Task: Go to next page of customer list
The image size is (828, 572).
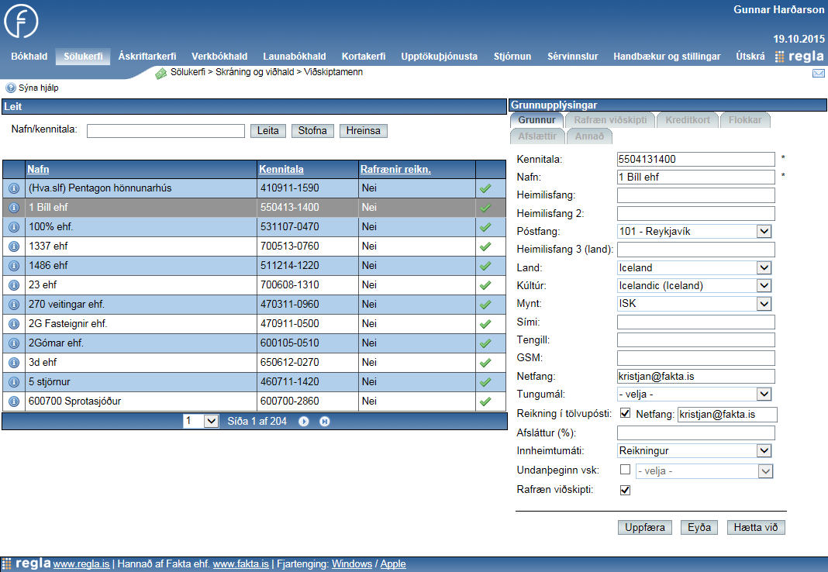Action: (x=304, y=421)
